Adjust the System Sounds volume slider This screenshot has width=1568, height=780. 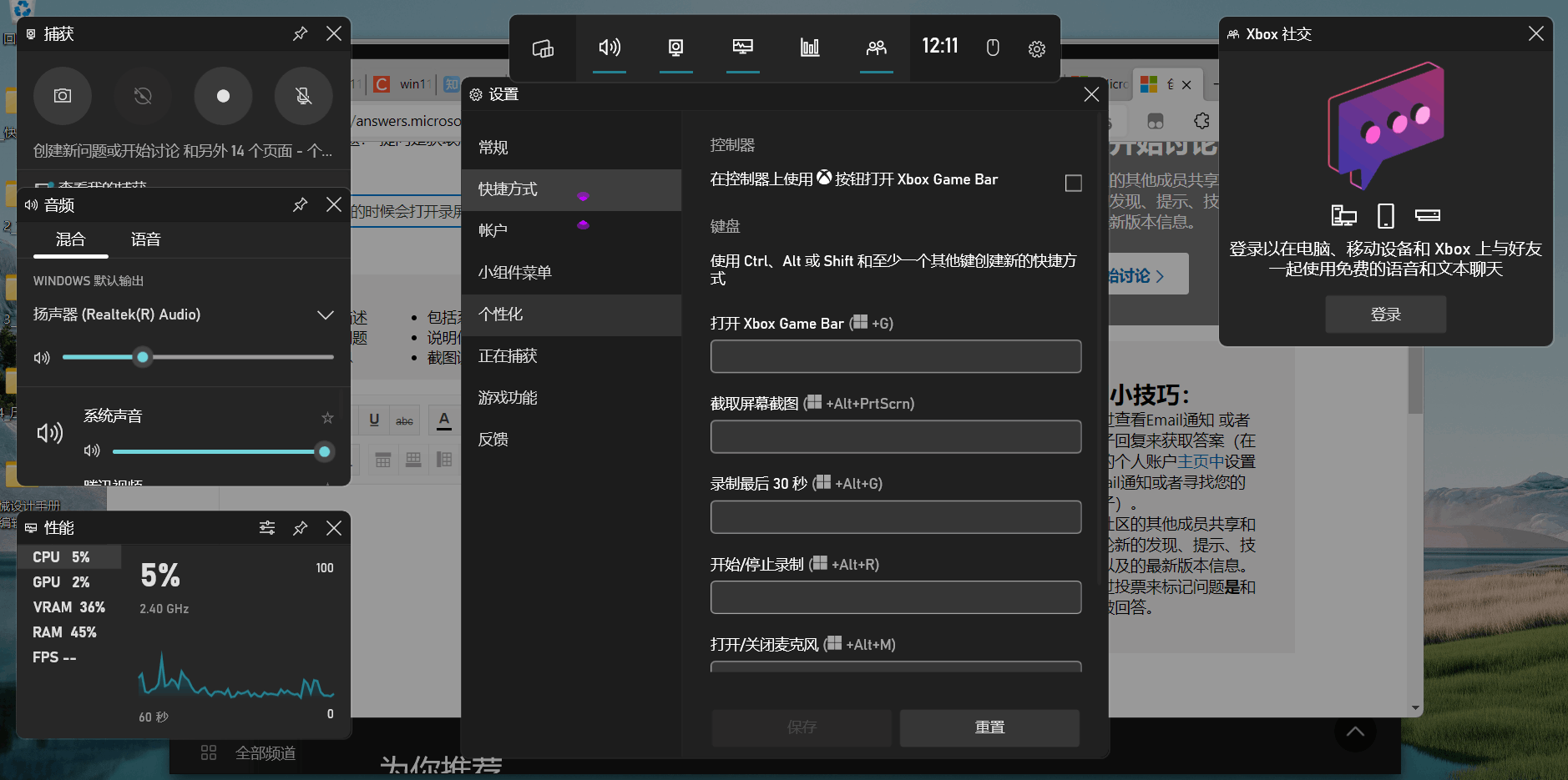[x=223, y=451]
